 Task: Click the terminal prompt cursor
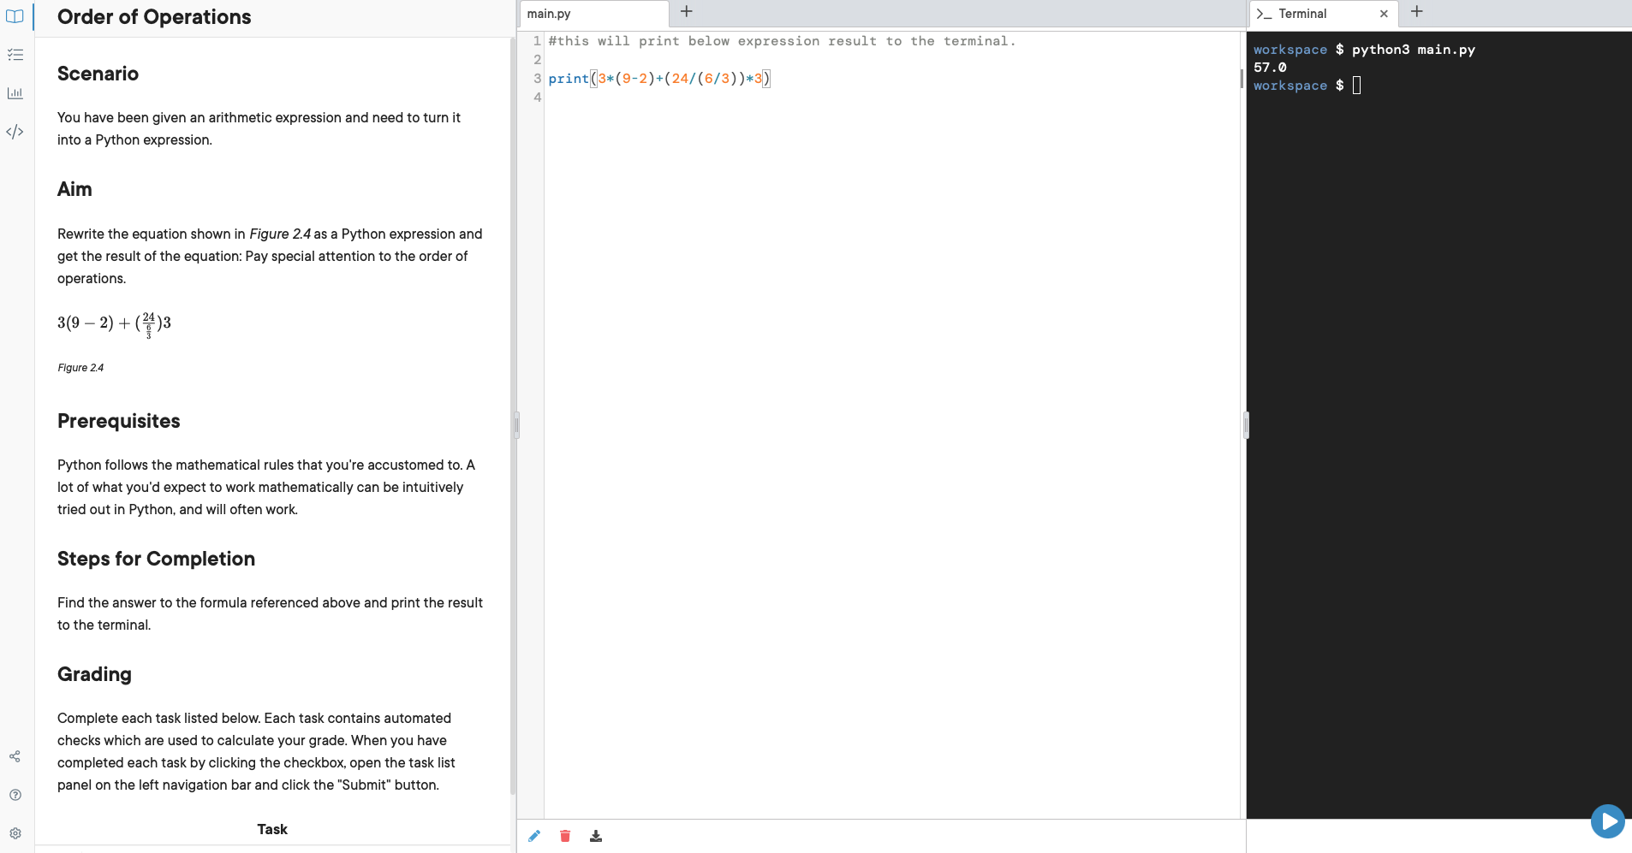tap(1356, 86)
